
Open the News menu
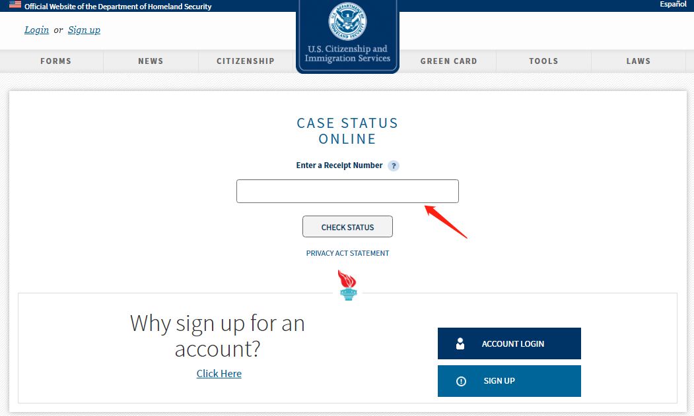tap(151, 61)
